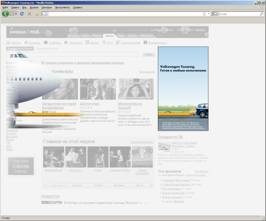The width and height of the screenshot is (266, 221).
Task: Click the Firefox back navigation button
Action: coord(5,14)
